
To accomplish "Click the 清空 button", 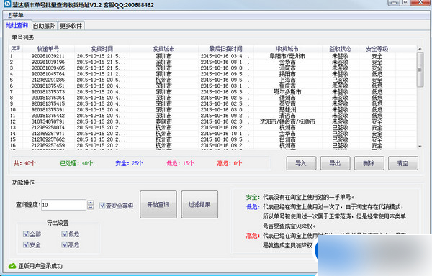I will [403, 163].
